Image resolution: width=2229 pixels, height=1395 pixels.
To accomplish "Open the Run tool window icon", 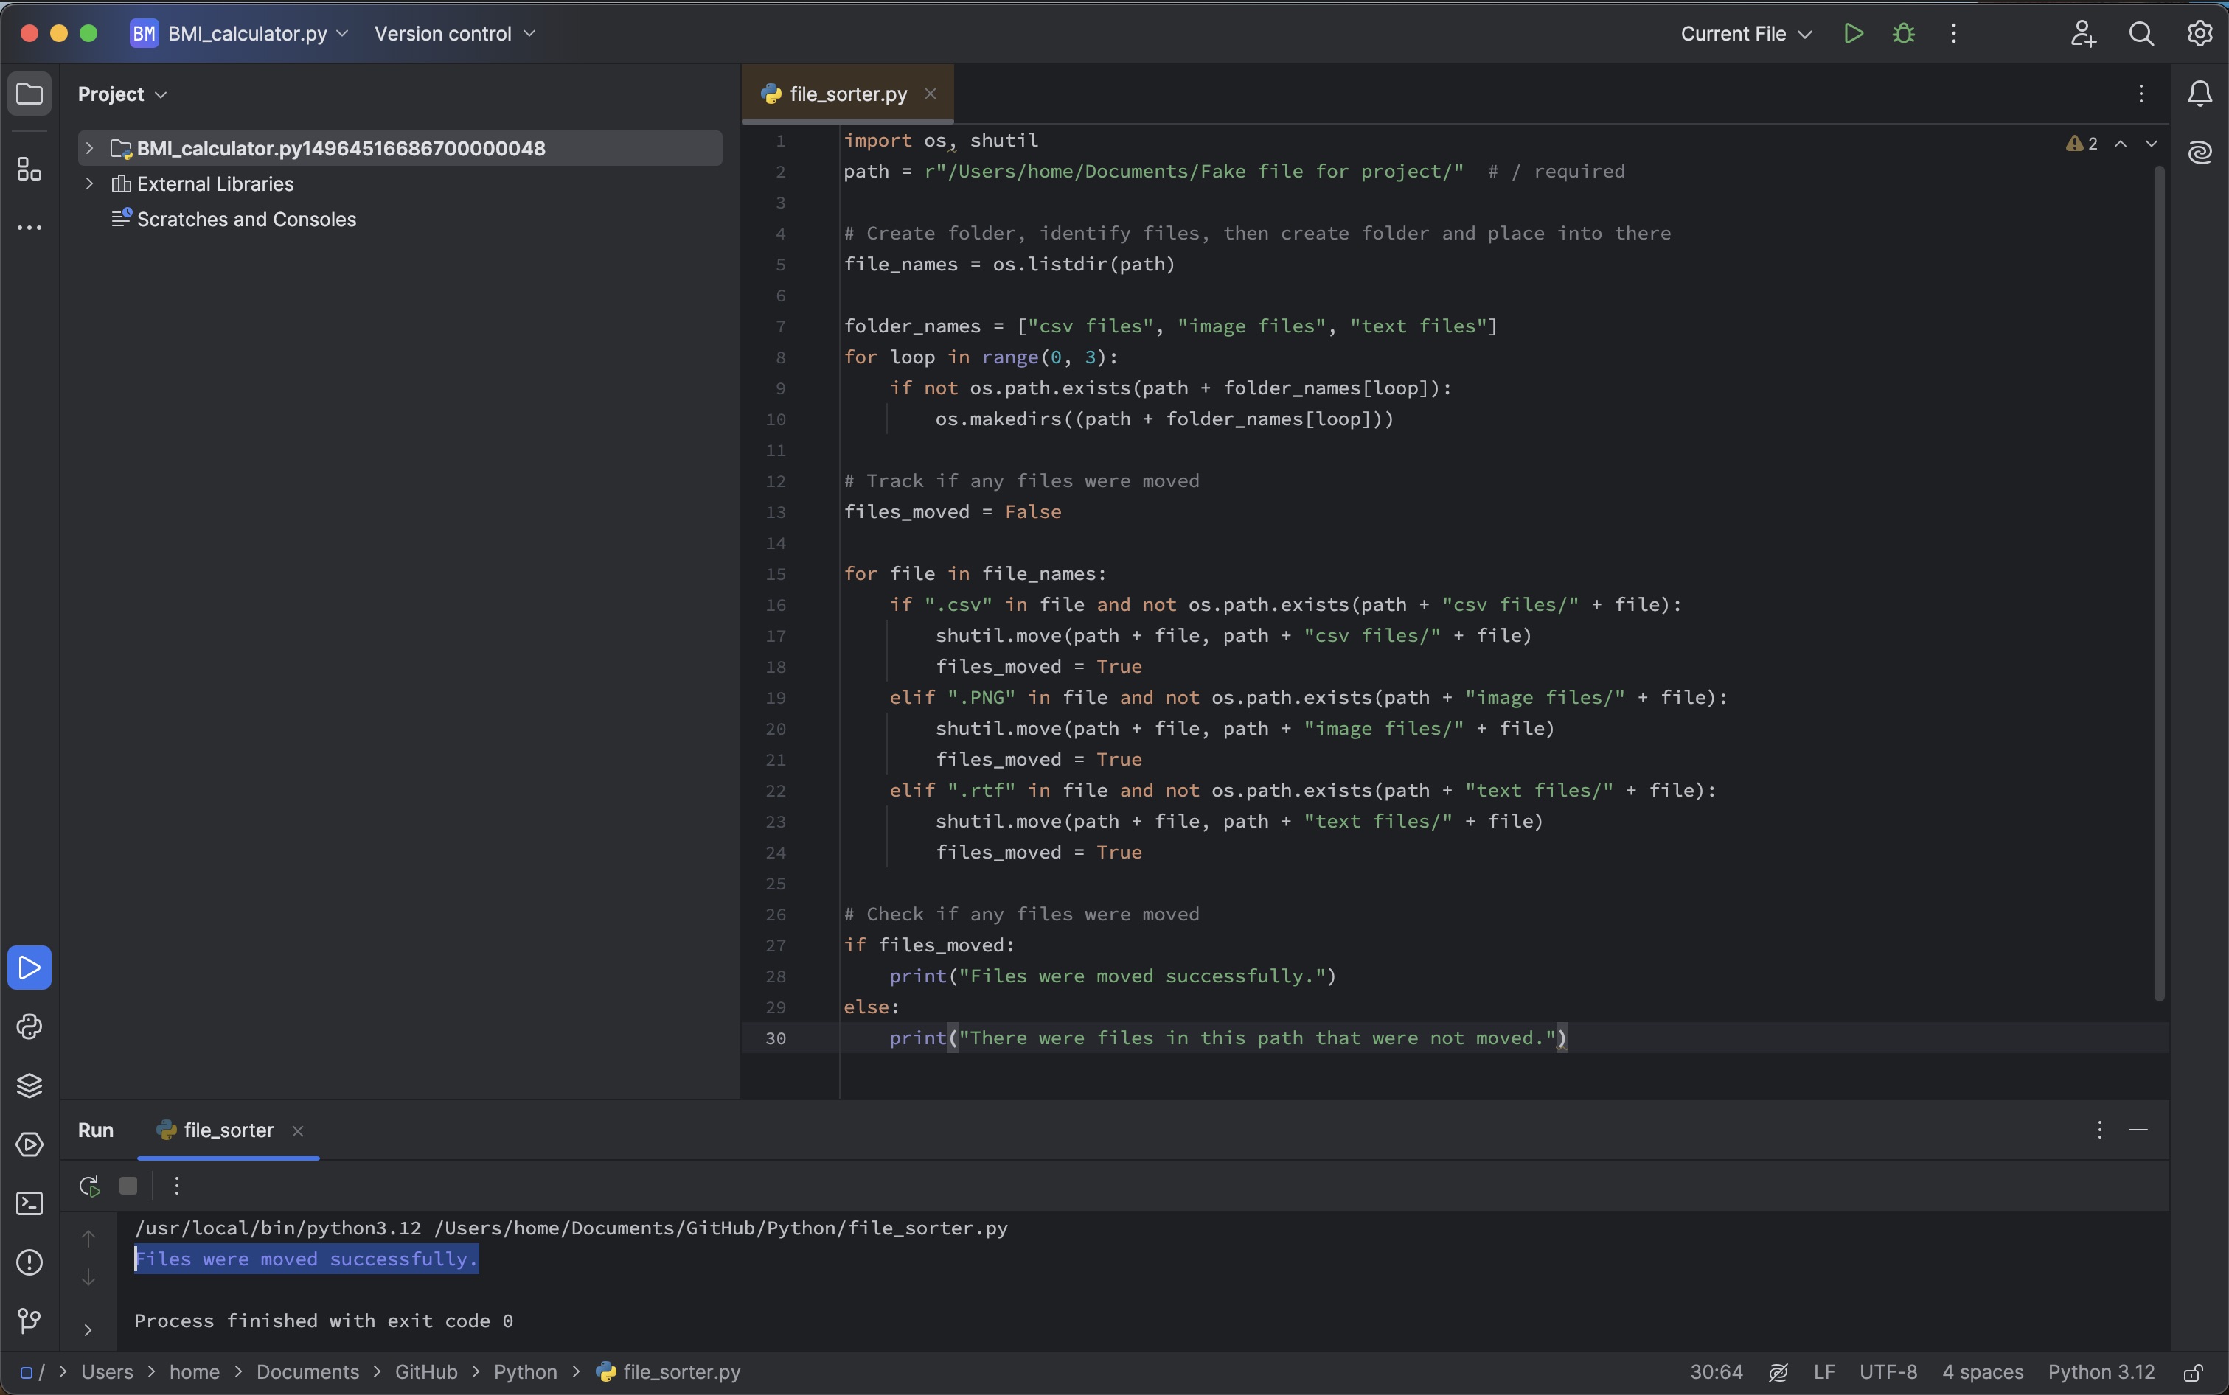I will [x=29, y=968].
